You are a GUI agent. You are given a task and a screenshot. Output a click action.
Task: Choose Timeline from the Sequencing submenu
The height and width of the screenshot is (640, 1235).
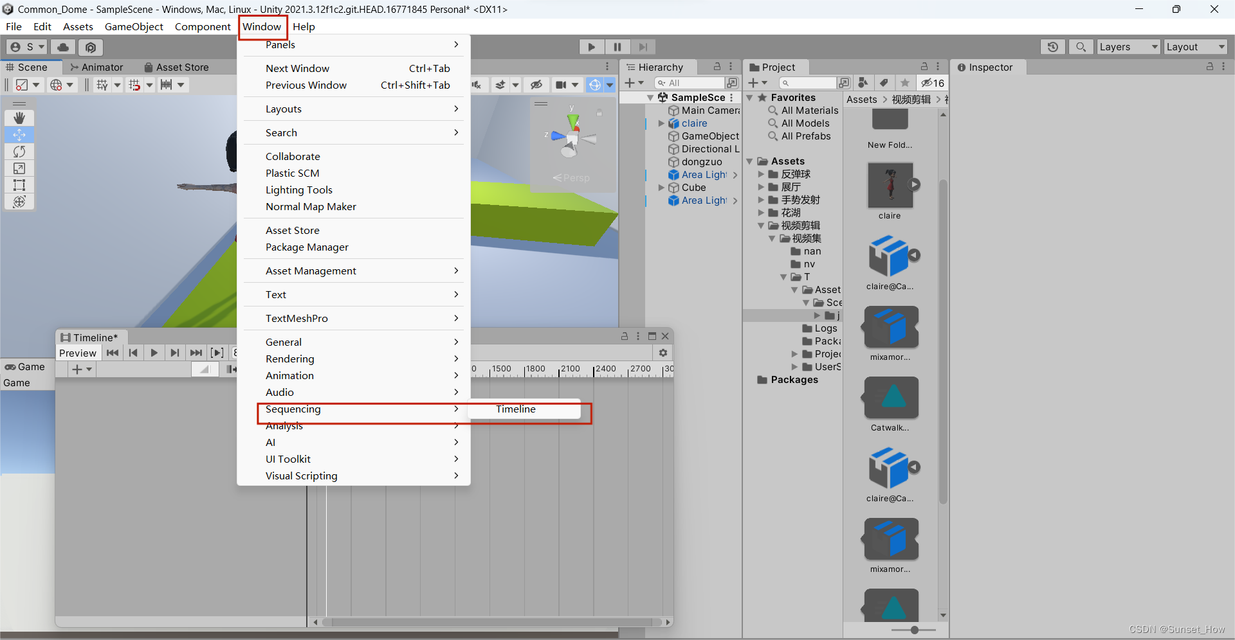tap(516, 409)
